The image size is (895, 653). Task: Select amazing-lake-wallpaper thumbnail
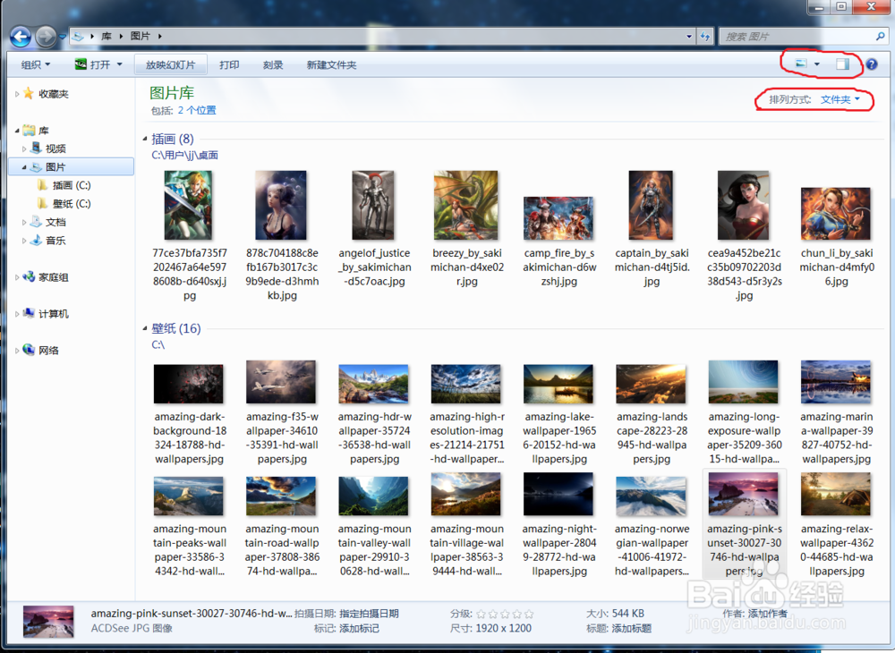point(558,384)
